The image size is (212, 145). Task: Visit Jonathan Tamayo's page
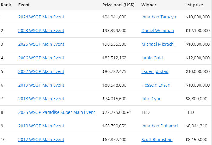(158, 17)
